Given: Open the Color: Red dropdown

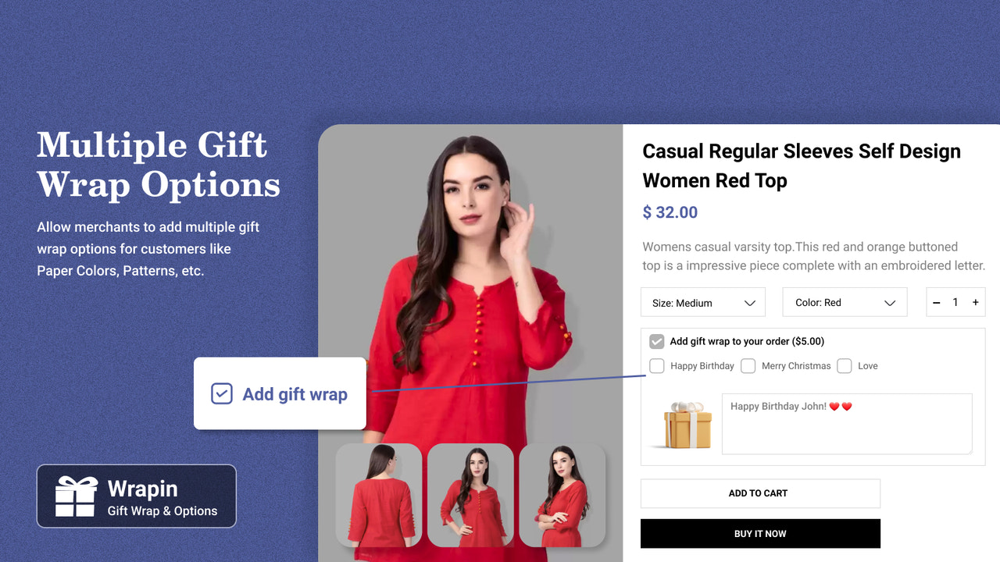Looking at the screenshot, I should 845,303.
